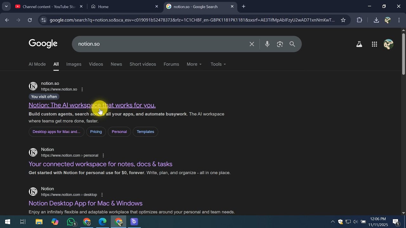
Task: Switch to Videos results
Action: 96,64
